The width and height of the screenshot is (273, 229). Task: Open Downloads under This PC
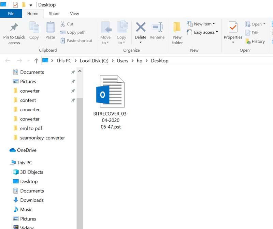[32, 200]
